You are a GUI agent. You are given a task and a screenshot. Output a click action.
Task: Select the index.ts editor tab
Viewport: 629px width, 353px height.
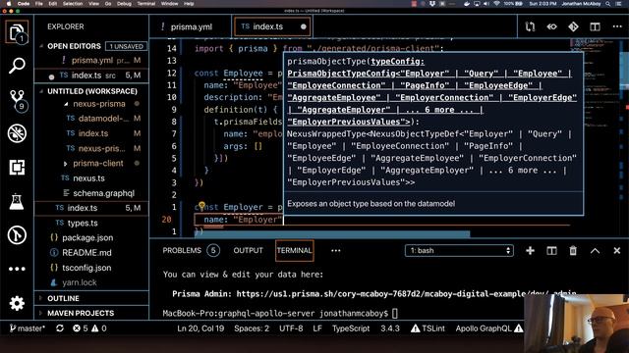point(273,26)
